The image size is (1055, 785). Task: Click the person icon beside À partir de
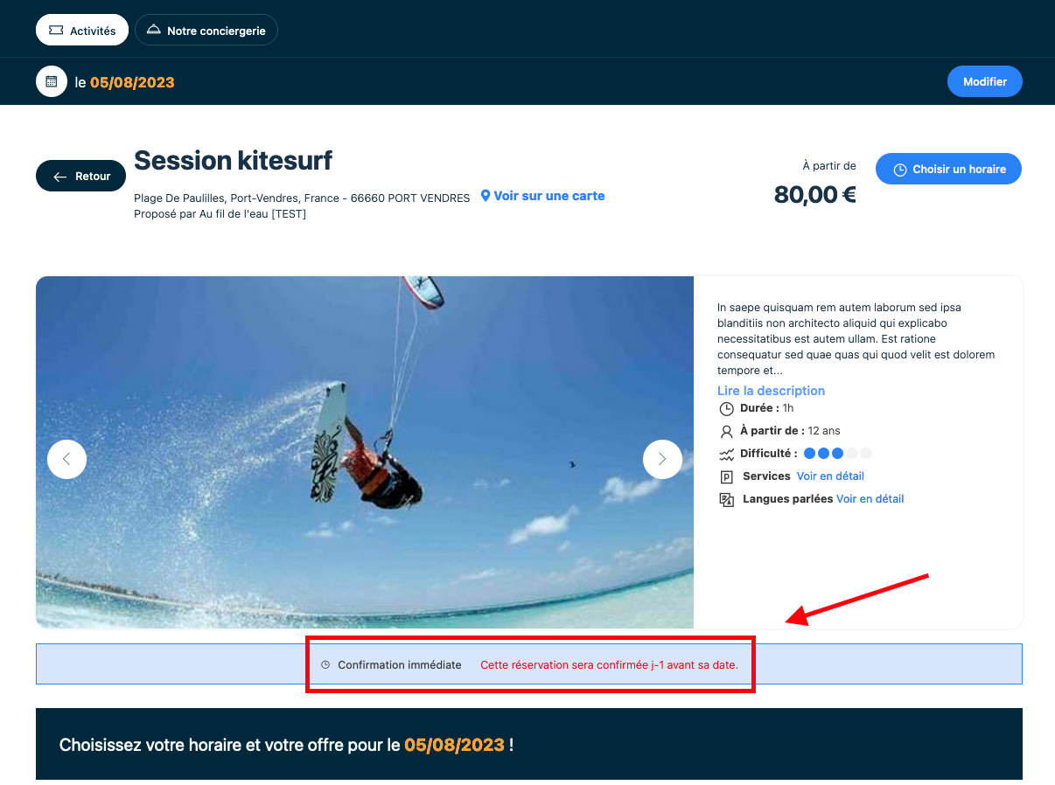[726, 432]
